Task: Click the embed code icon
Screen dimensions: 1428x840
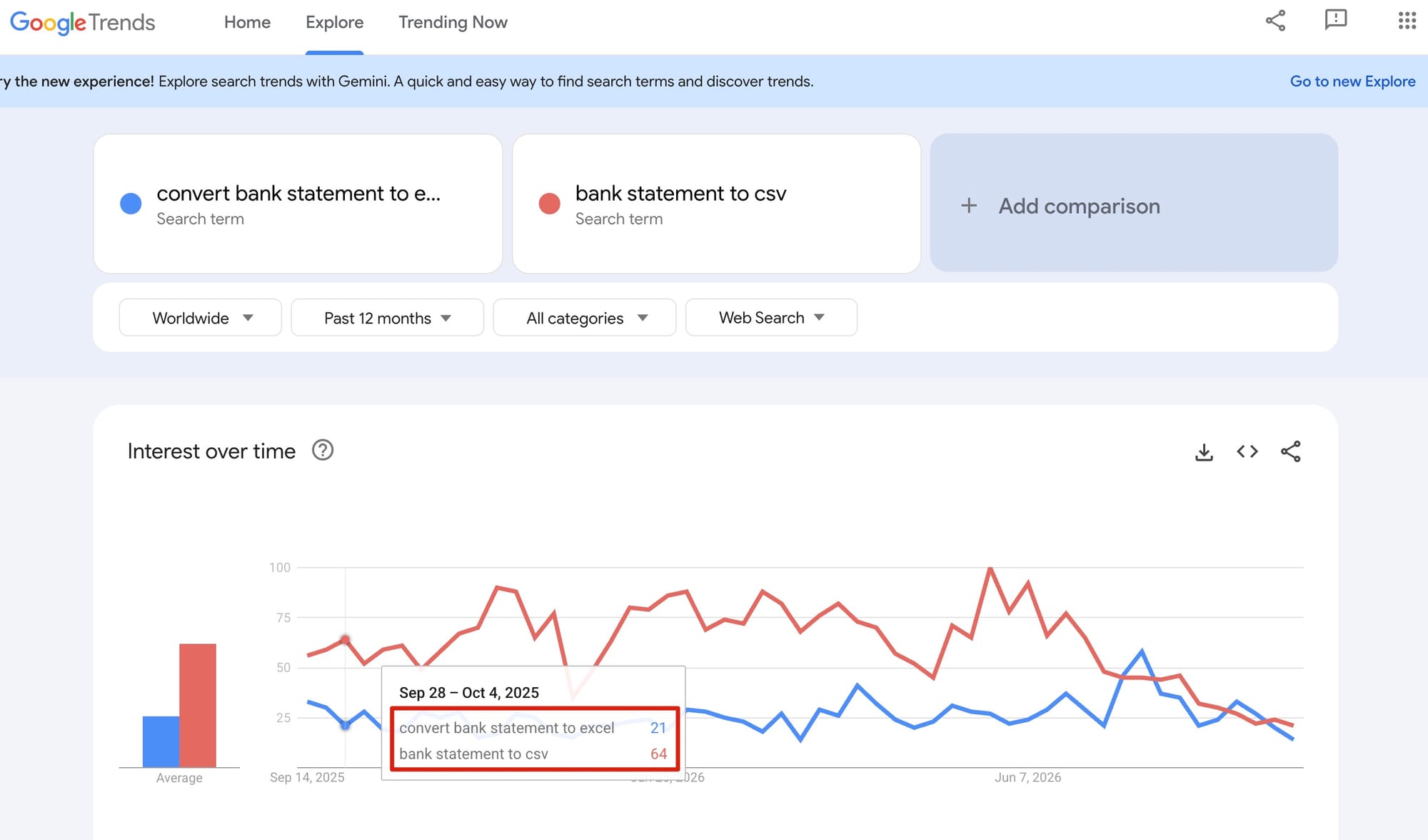Action: 1247,451
